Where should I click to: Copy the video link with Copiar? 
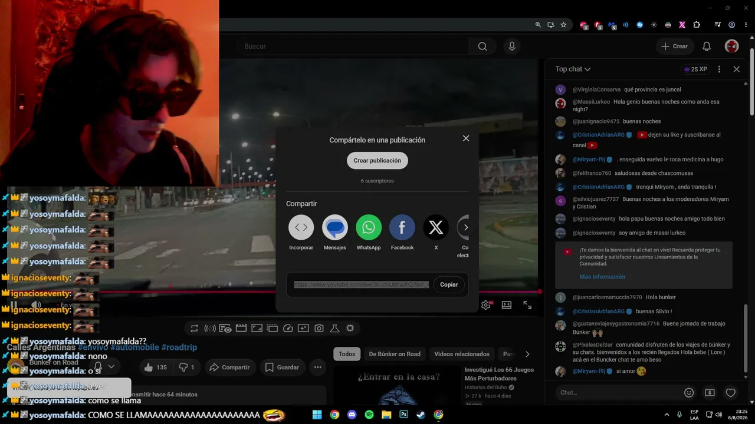(449, 284)
